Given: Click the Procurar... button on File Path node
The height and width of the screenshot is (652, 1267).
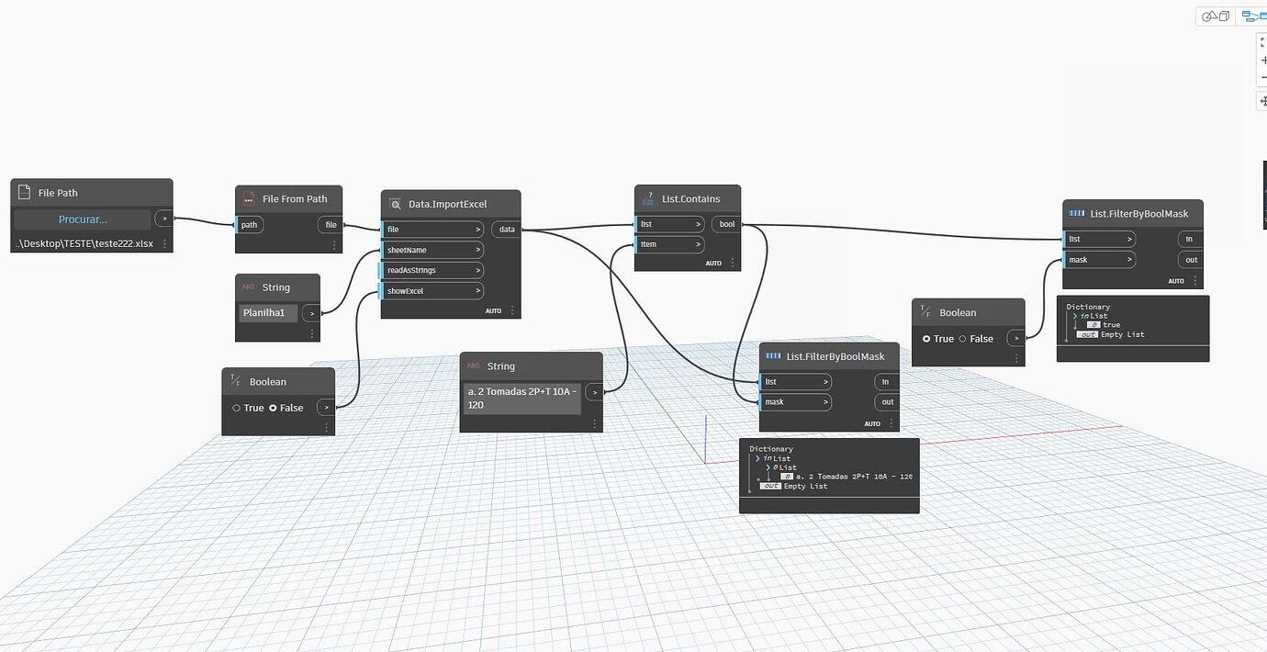Looking at the screenshot, I should click(x=83, y=219).
